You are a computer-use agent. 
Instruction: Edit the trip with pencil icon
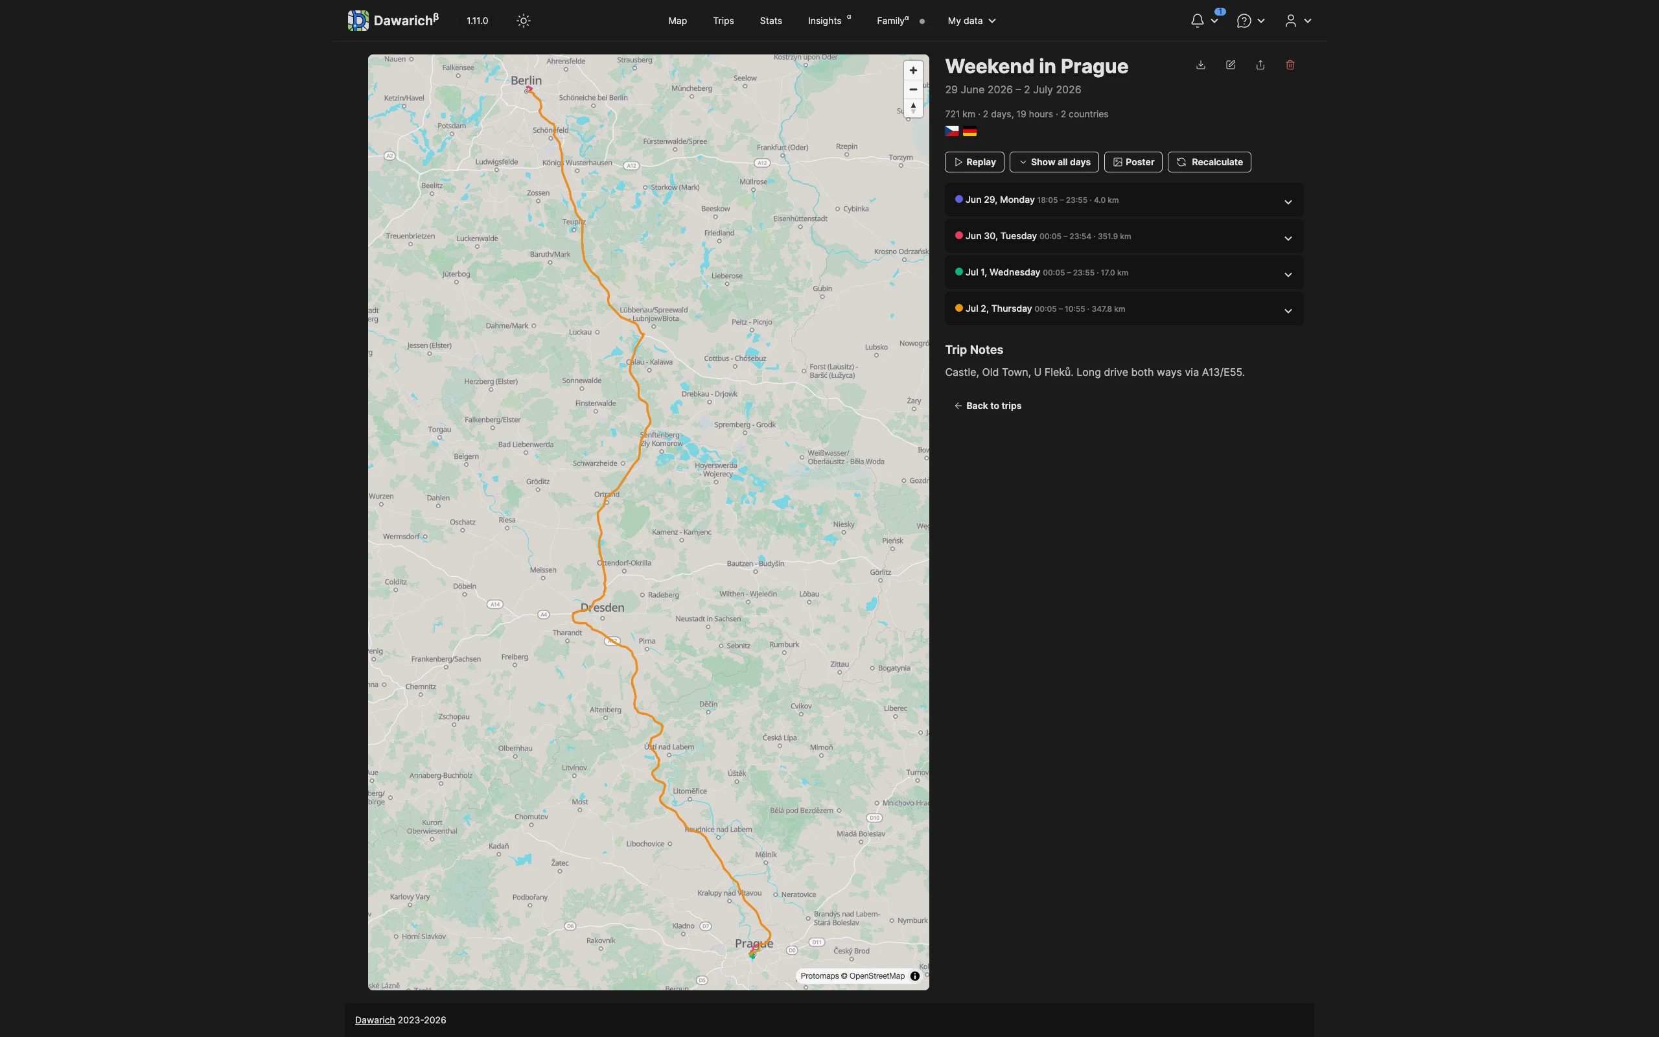[x=1231, y=65]
